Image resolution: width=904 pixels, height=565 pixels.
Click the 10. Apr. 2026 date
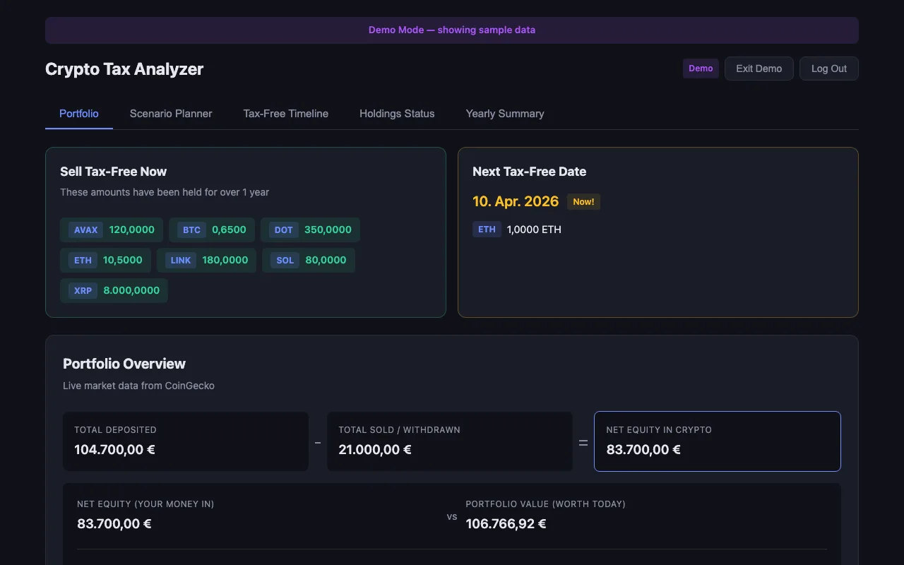point(516,201)
